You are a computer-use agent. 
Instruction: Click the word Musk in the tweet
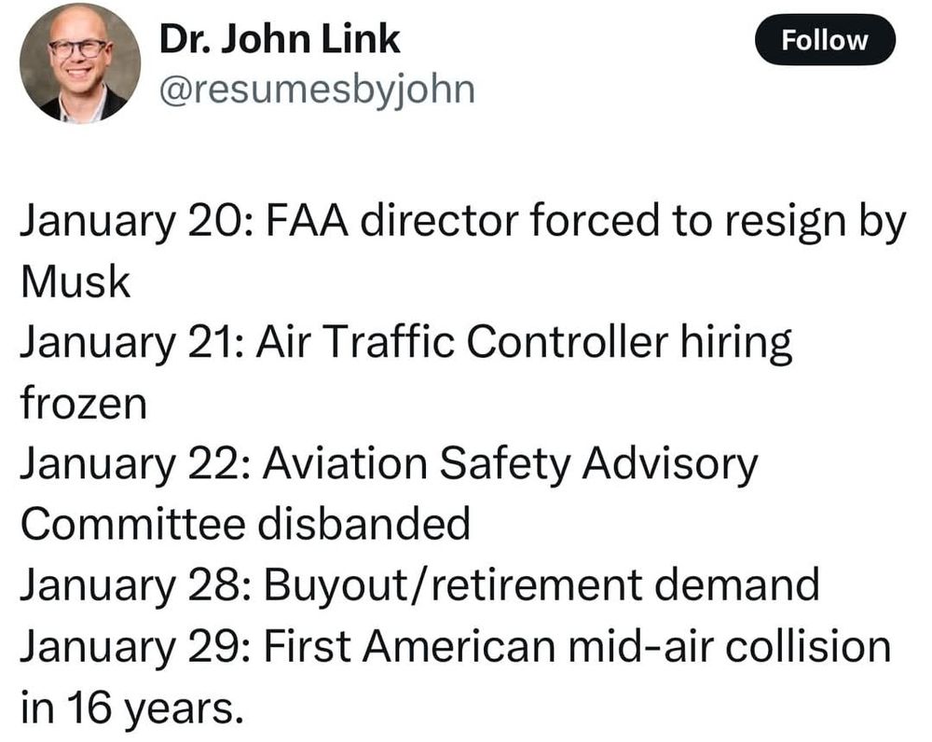point(75,283)
